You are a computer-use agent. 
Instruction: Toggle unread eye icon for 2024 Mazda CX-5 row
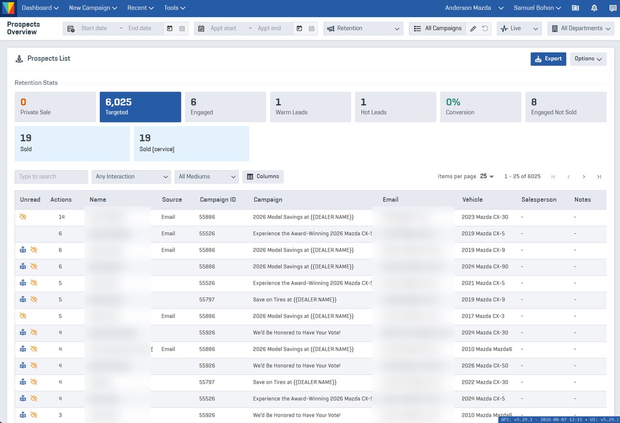click(34, 399)
